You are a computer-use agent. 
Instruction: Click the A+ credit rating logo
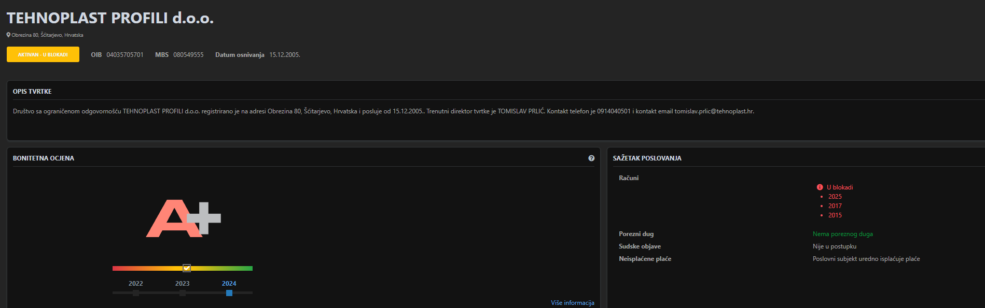coord(184,218)
